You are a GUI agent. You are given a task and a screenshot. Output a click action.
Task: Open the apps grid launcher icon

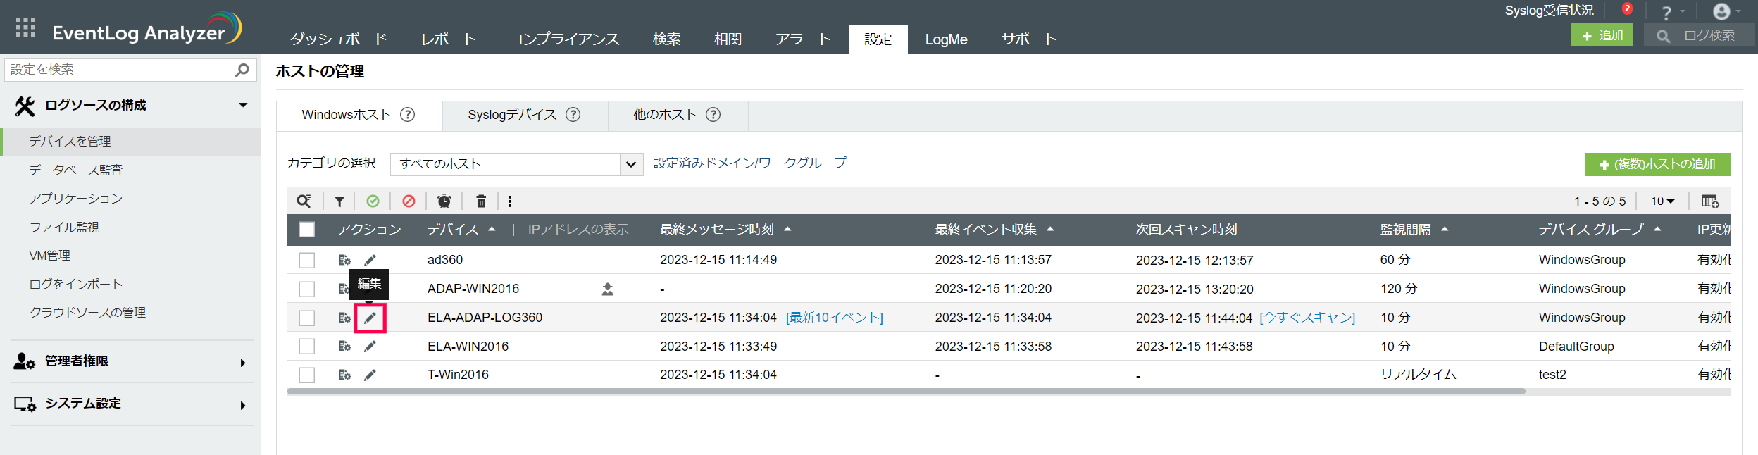[25, 27]
